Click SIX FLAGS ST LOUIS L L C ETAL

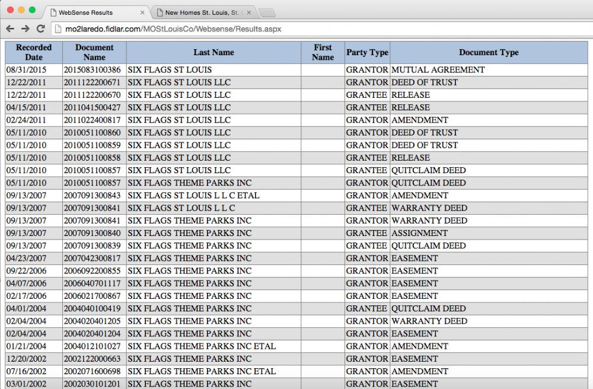(x=193, y=196)
